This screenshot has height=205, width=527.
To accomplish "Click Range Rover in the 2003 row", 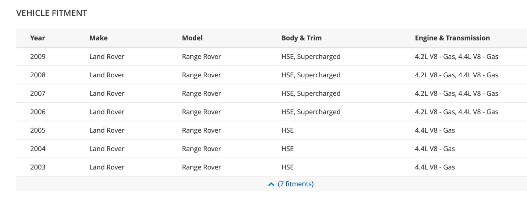I will click(x=201, y=167).
